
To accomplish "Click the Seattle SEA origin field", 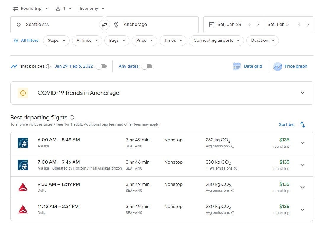I will tap(56, 25).
